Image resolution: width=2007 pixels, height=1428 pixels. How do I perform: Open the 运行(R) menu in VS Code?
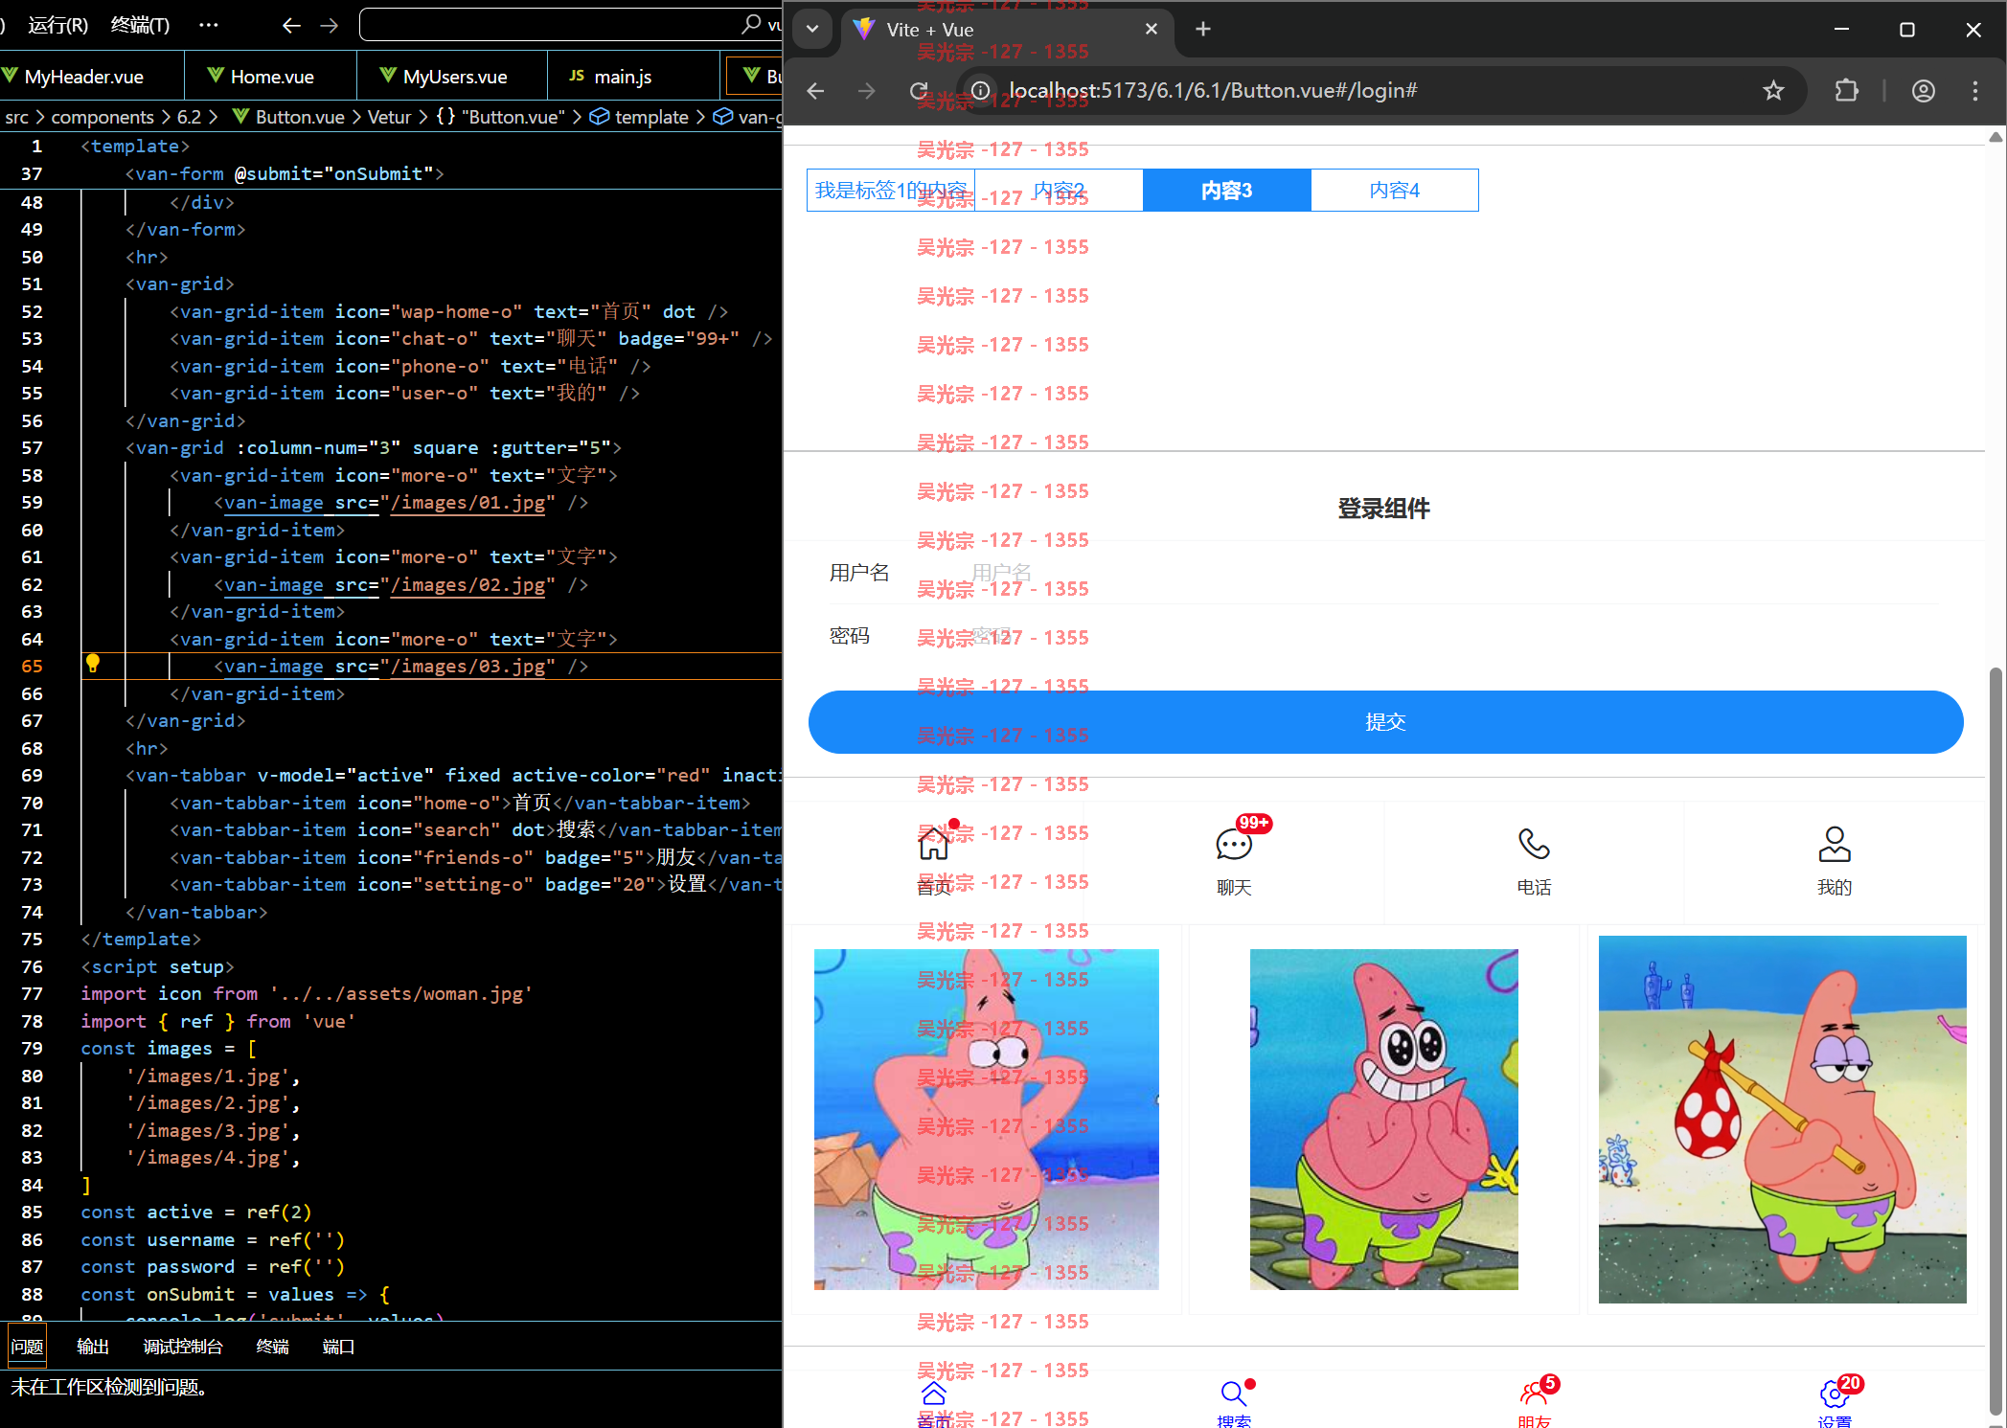click(57, 25)
